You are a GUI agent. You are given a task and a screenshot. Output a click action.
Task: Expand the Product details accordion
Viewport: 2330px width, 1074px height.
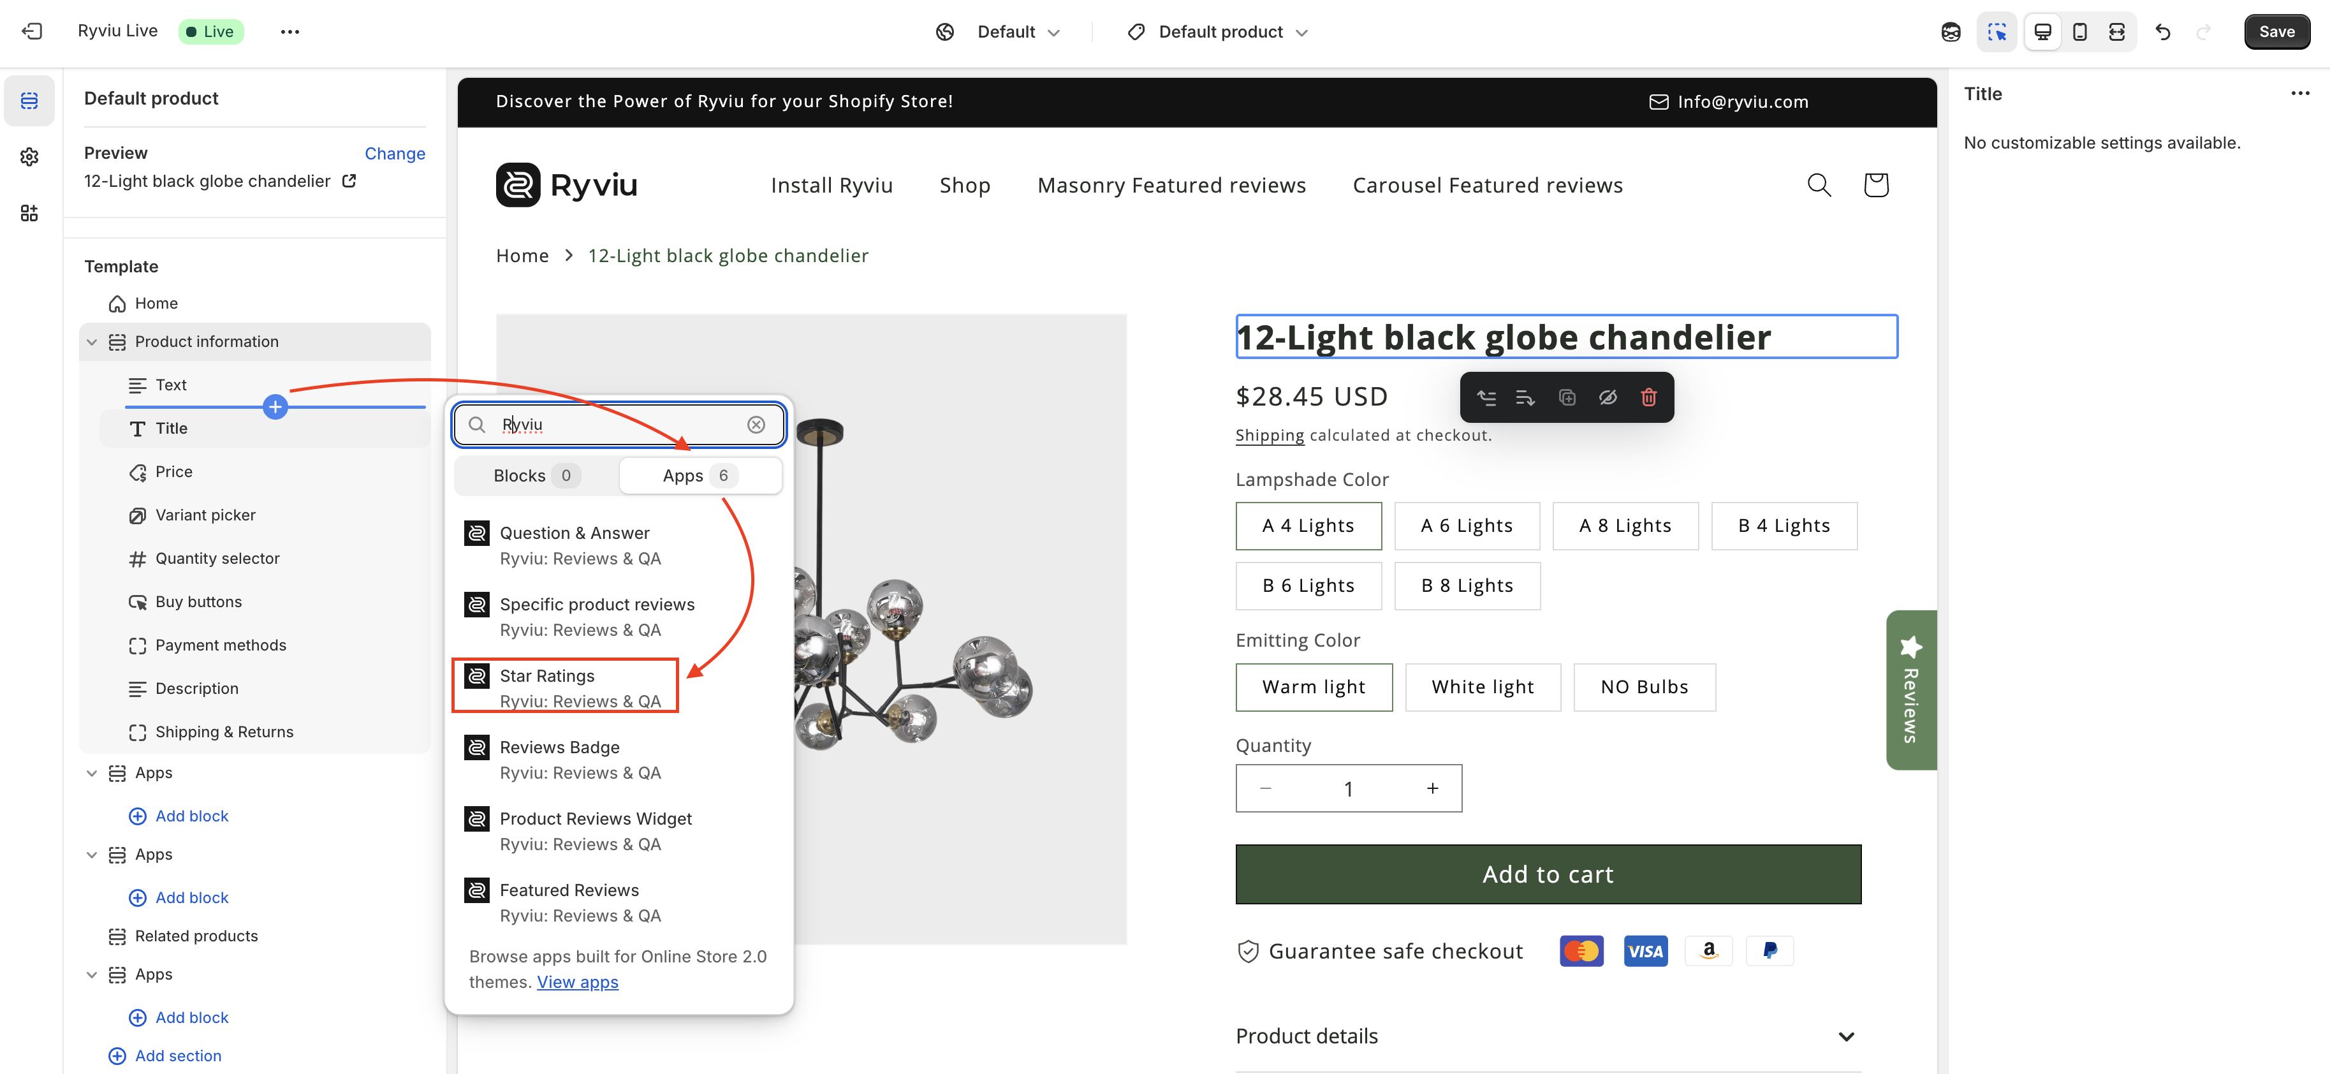click(1845, 1037)
